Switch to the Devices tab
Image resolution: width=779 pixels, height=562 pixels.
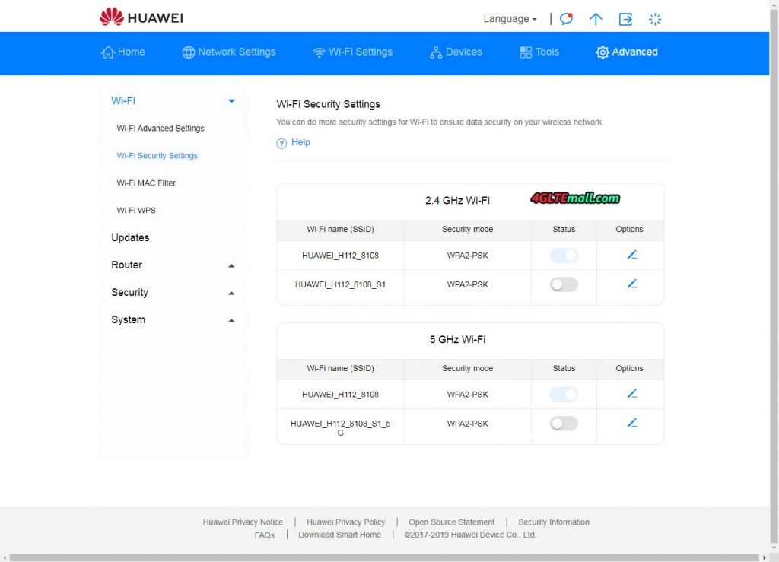[455, 52]
